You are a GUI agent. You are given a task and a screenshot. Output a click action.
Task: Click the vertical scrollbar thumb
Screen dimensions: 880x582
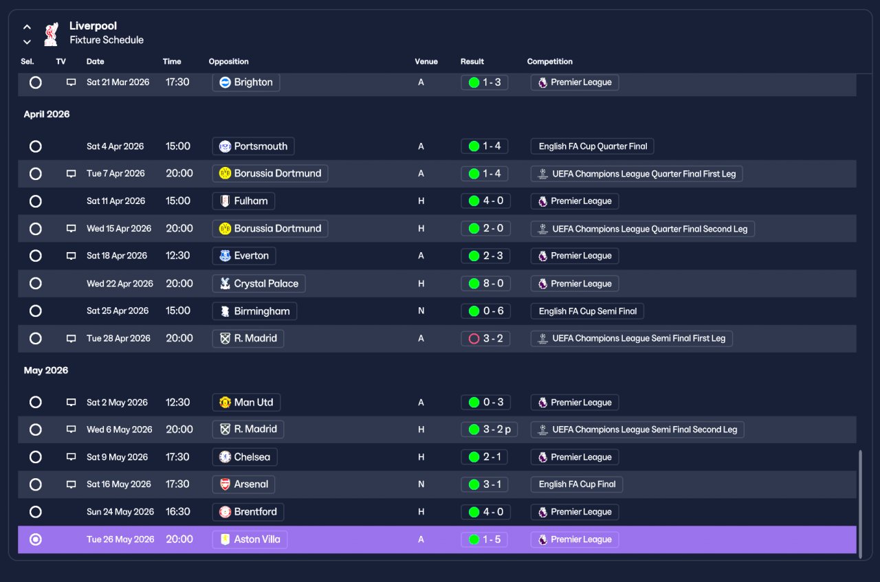click(860, 502)
